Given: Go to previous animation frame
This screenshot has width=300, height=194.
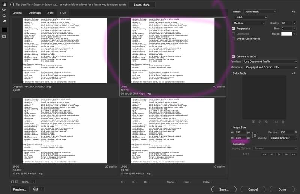Looking at the screenshot, I should click(x=272, y=154).
